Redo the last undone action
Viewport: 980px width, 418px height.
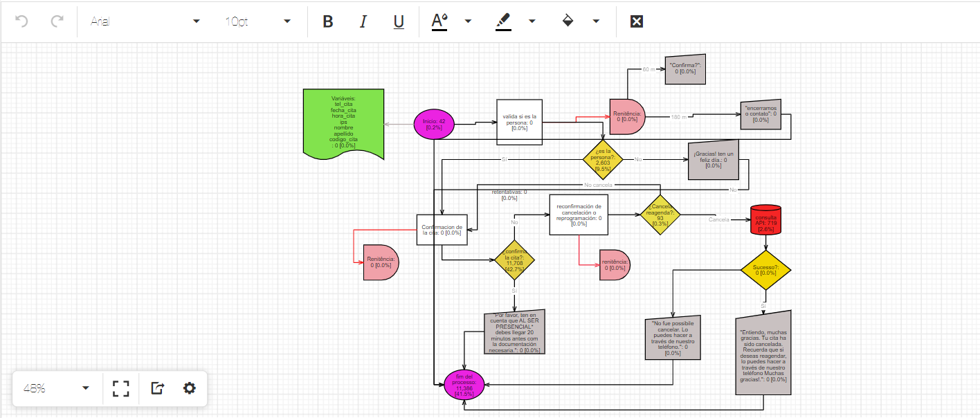click(57, 21)
